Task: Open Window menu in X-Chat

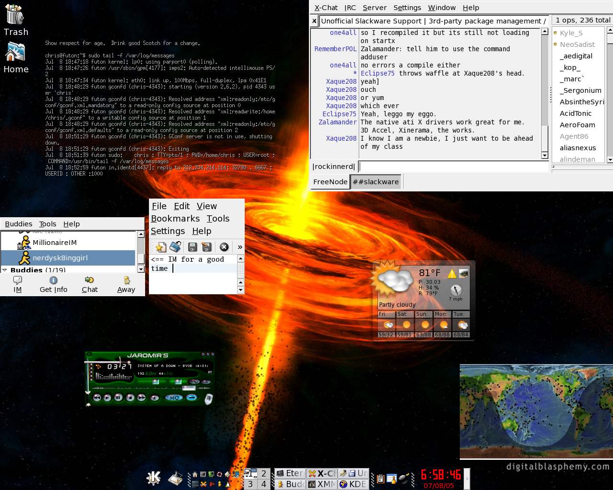Action: pyautogui.click(x=442, y=8)
